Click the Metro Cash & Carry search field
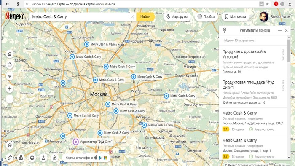 click(x=81, y=17)
